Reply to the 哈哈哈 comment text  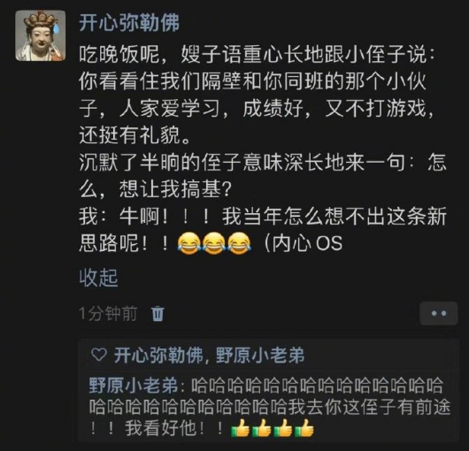coord(269,407)
